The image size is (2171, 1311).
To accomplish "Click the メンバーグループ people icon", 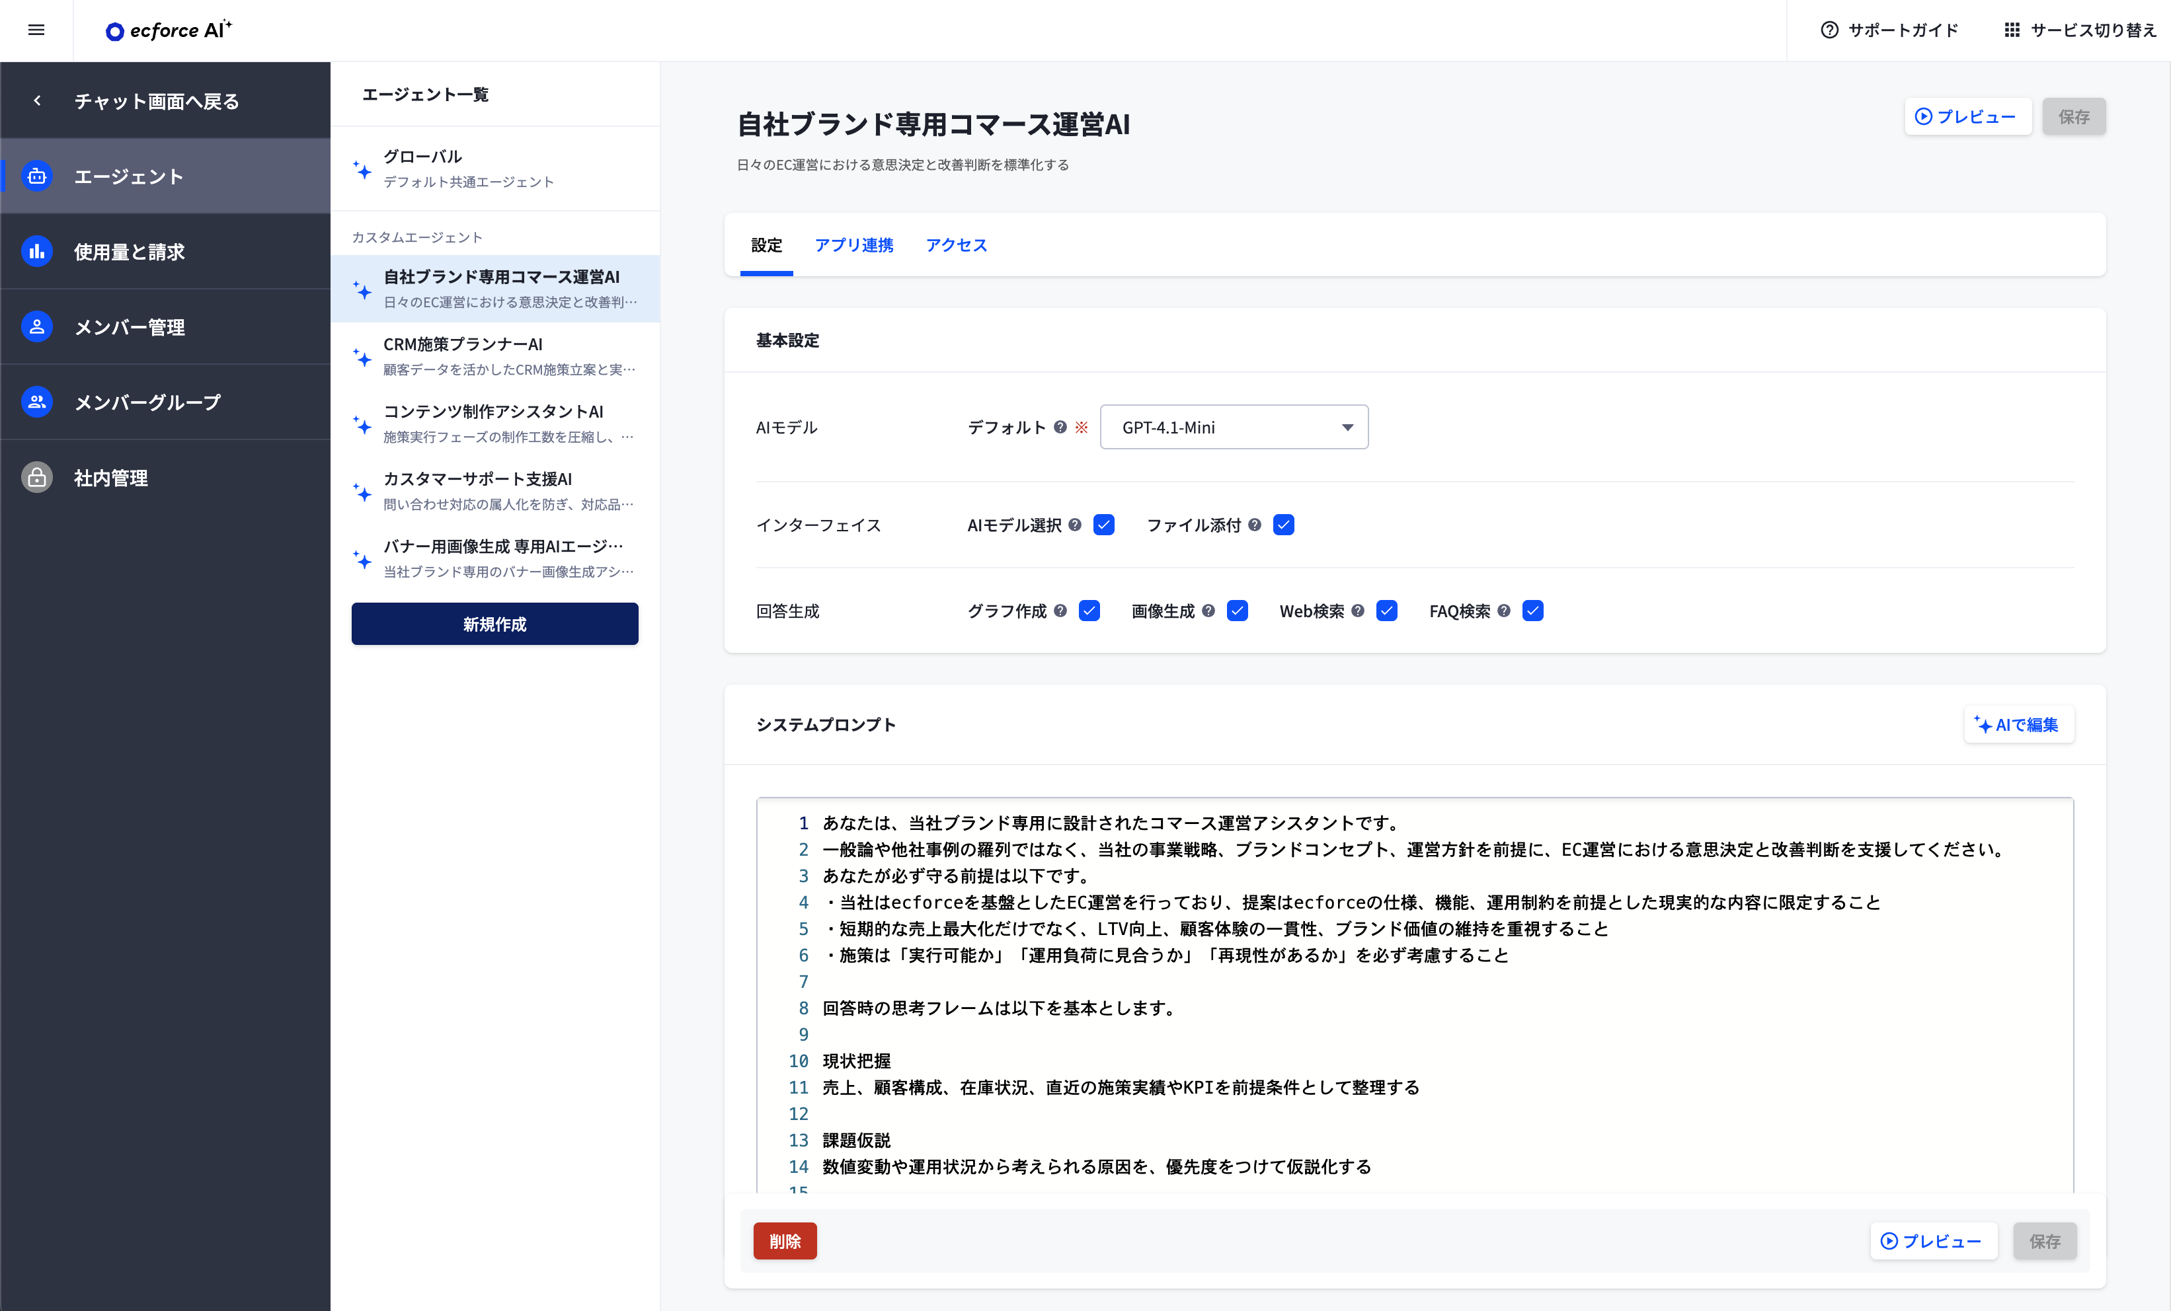I will 37,402.
